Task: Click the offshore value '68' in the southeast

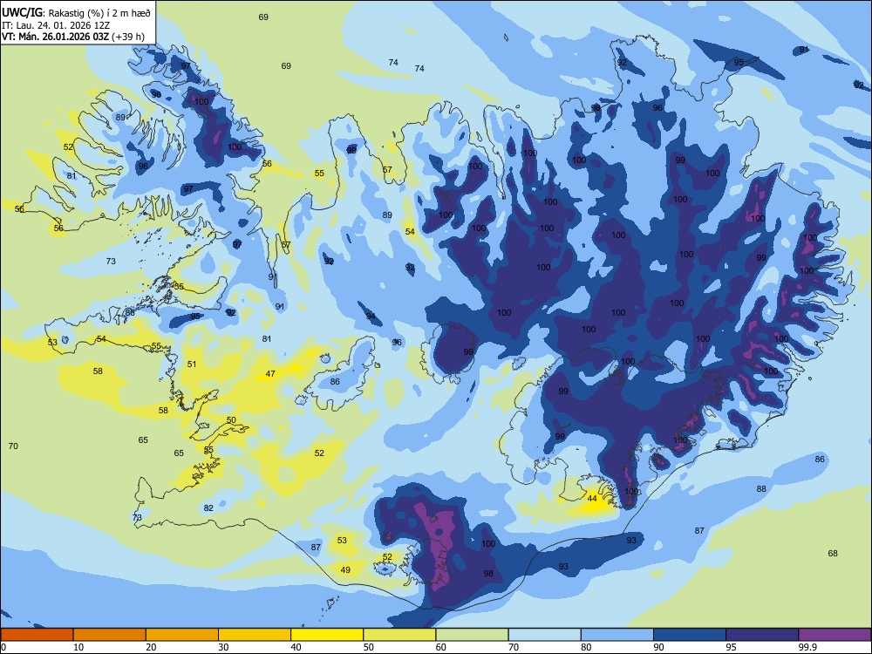Action: pyautogui.click(x=833, y=553)
